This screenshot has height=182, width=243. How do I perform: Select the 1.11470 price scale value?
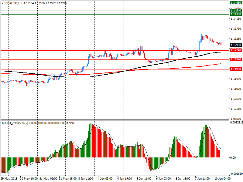pyautogui.click(x=236, y=79)
